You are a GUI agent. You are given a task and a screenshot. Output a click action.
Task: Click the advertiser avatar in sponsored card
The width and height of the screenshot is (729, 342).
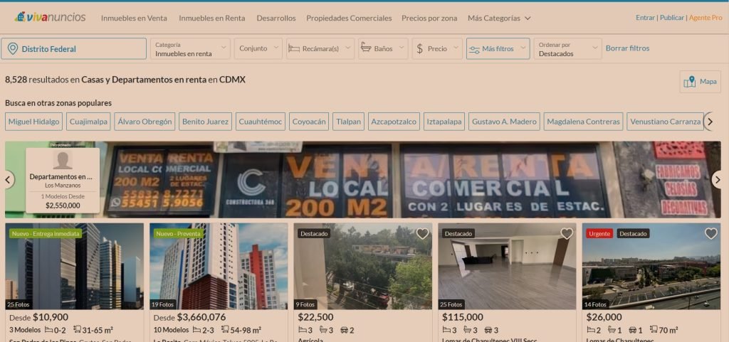point(63,160)
